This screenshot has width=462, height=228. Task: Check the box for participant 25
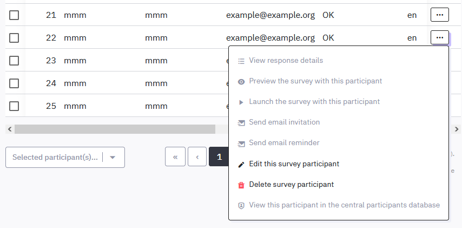14,106
